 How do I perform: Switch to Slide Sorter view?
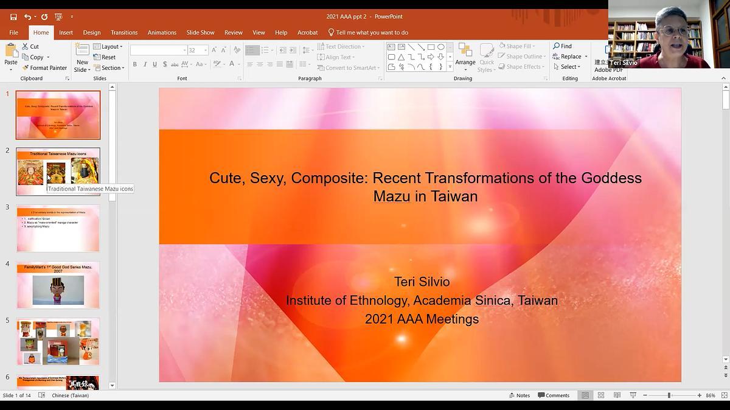[x=601, y=395]
